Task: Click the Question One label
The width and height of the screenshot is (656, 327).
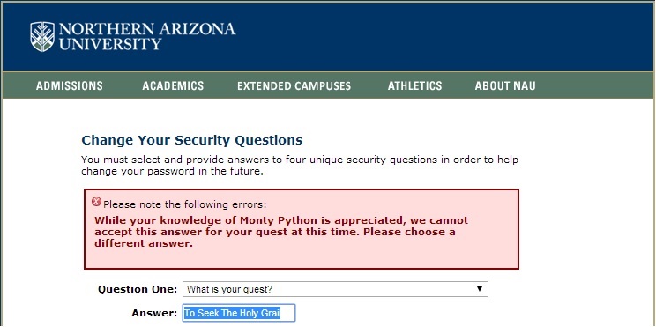Action: [138, 289]
